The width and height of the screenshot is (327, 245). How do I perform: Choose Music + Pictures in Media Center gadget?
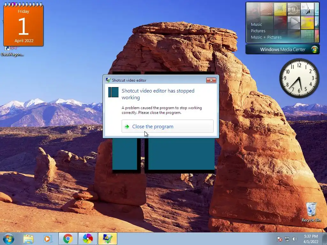(266, 37)
